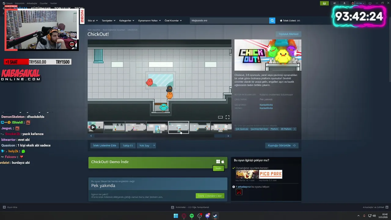Screen dimensions: 391x220
Task: Open Discord from the taskbar
Action: click(207, 216)
